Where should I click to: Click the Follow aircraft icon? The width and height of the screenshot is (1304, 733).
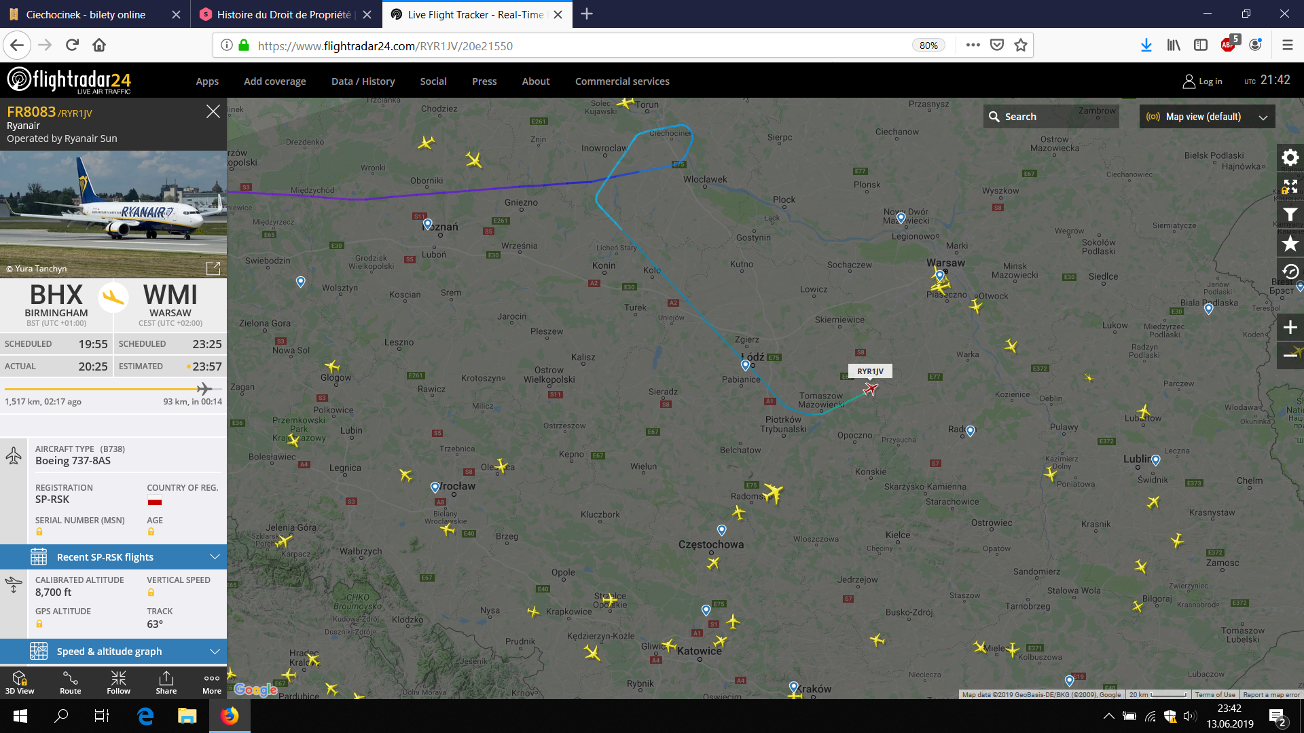[118, 682]
